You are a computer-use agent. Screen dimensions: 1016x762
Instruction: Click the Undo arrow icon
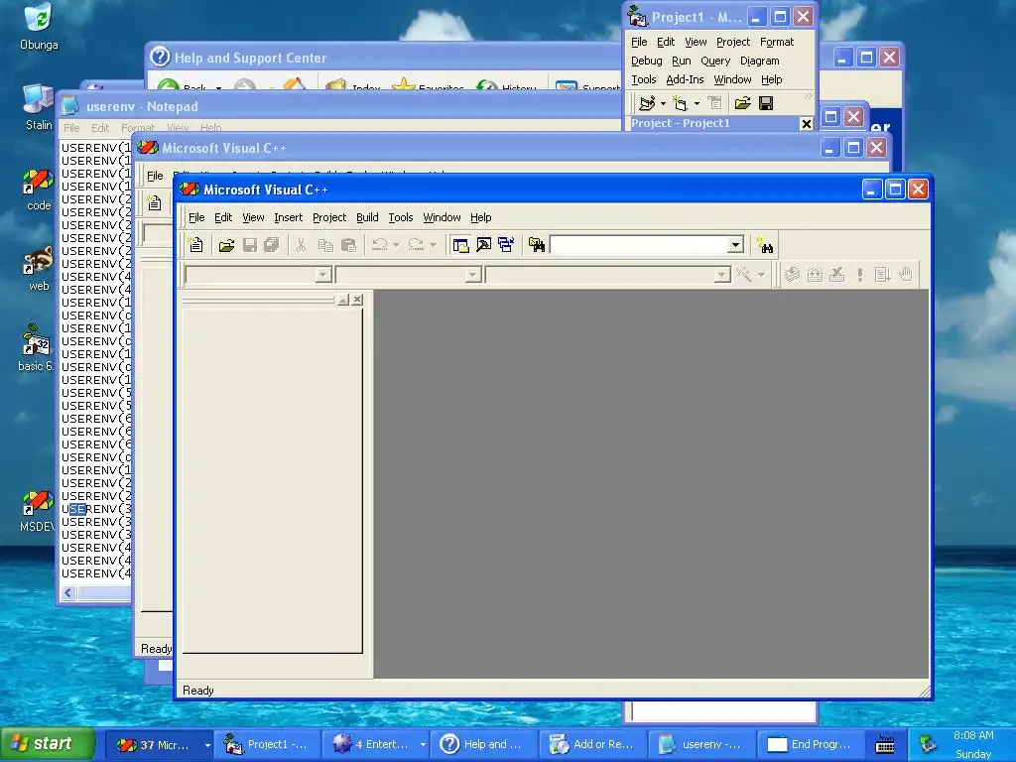(x=380, y=245)
